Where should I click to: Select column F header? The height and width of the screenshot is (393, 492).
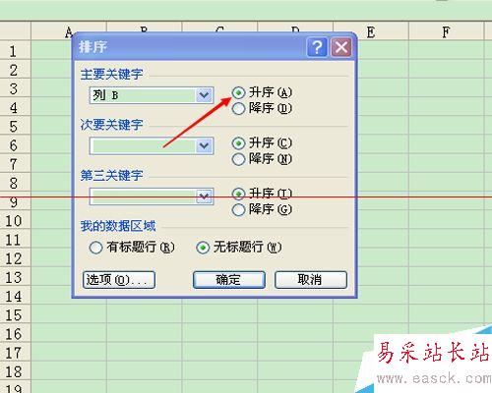446,31
